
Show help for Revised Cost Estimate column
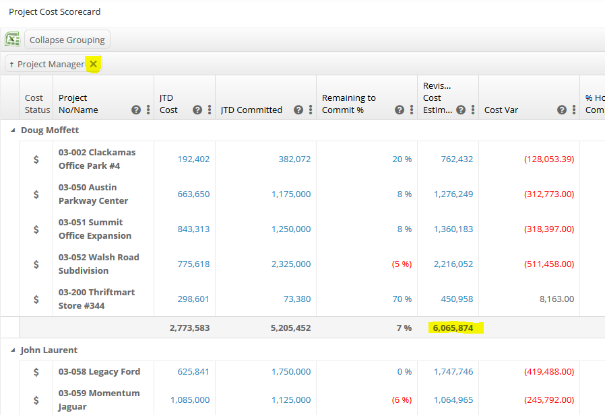461,110
